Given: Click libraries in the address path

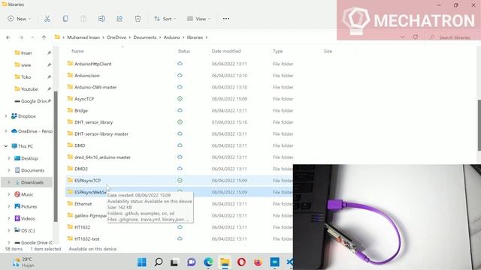Looking at the screenshot, I should click(195, 37).
